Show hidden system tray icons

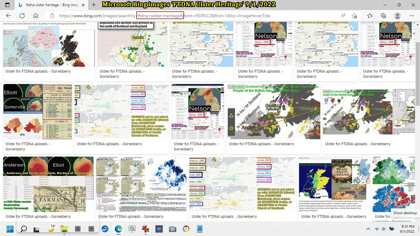[368, 229]
